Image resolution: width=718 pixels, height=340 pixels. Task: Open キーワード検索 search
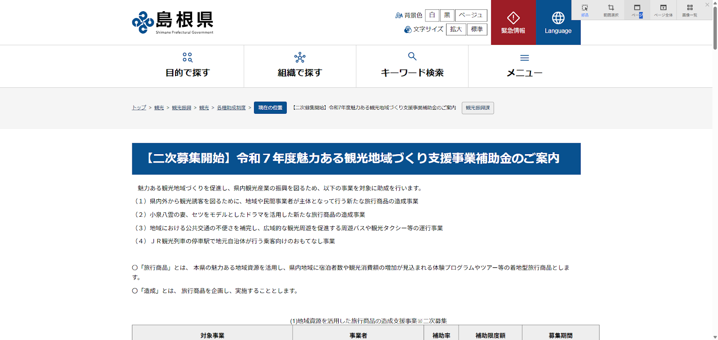pos(412,66)
